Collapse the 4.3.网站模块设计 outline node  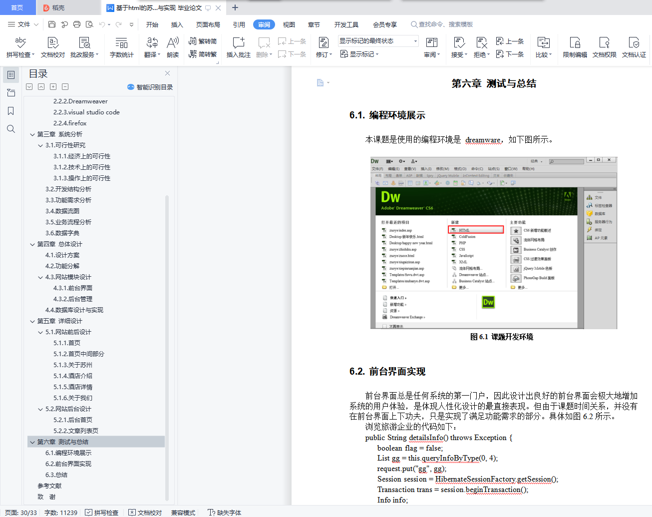[40, 277]
